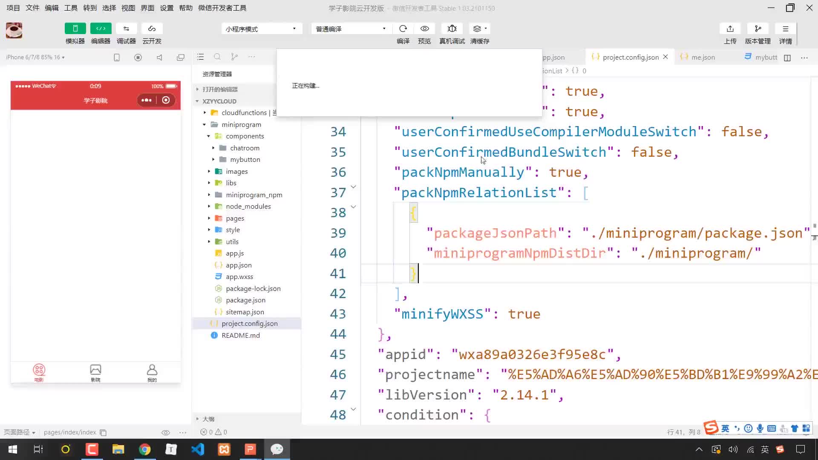The width and height of the screenshot is (818, 460).
Task: Open the project details panel
Action: coord(786,29)
